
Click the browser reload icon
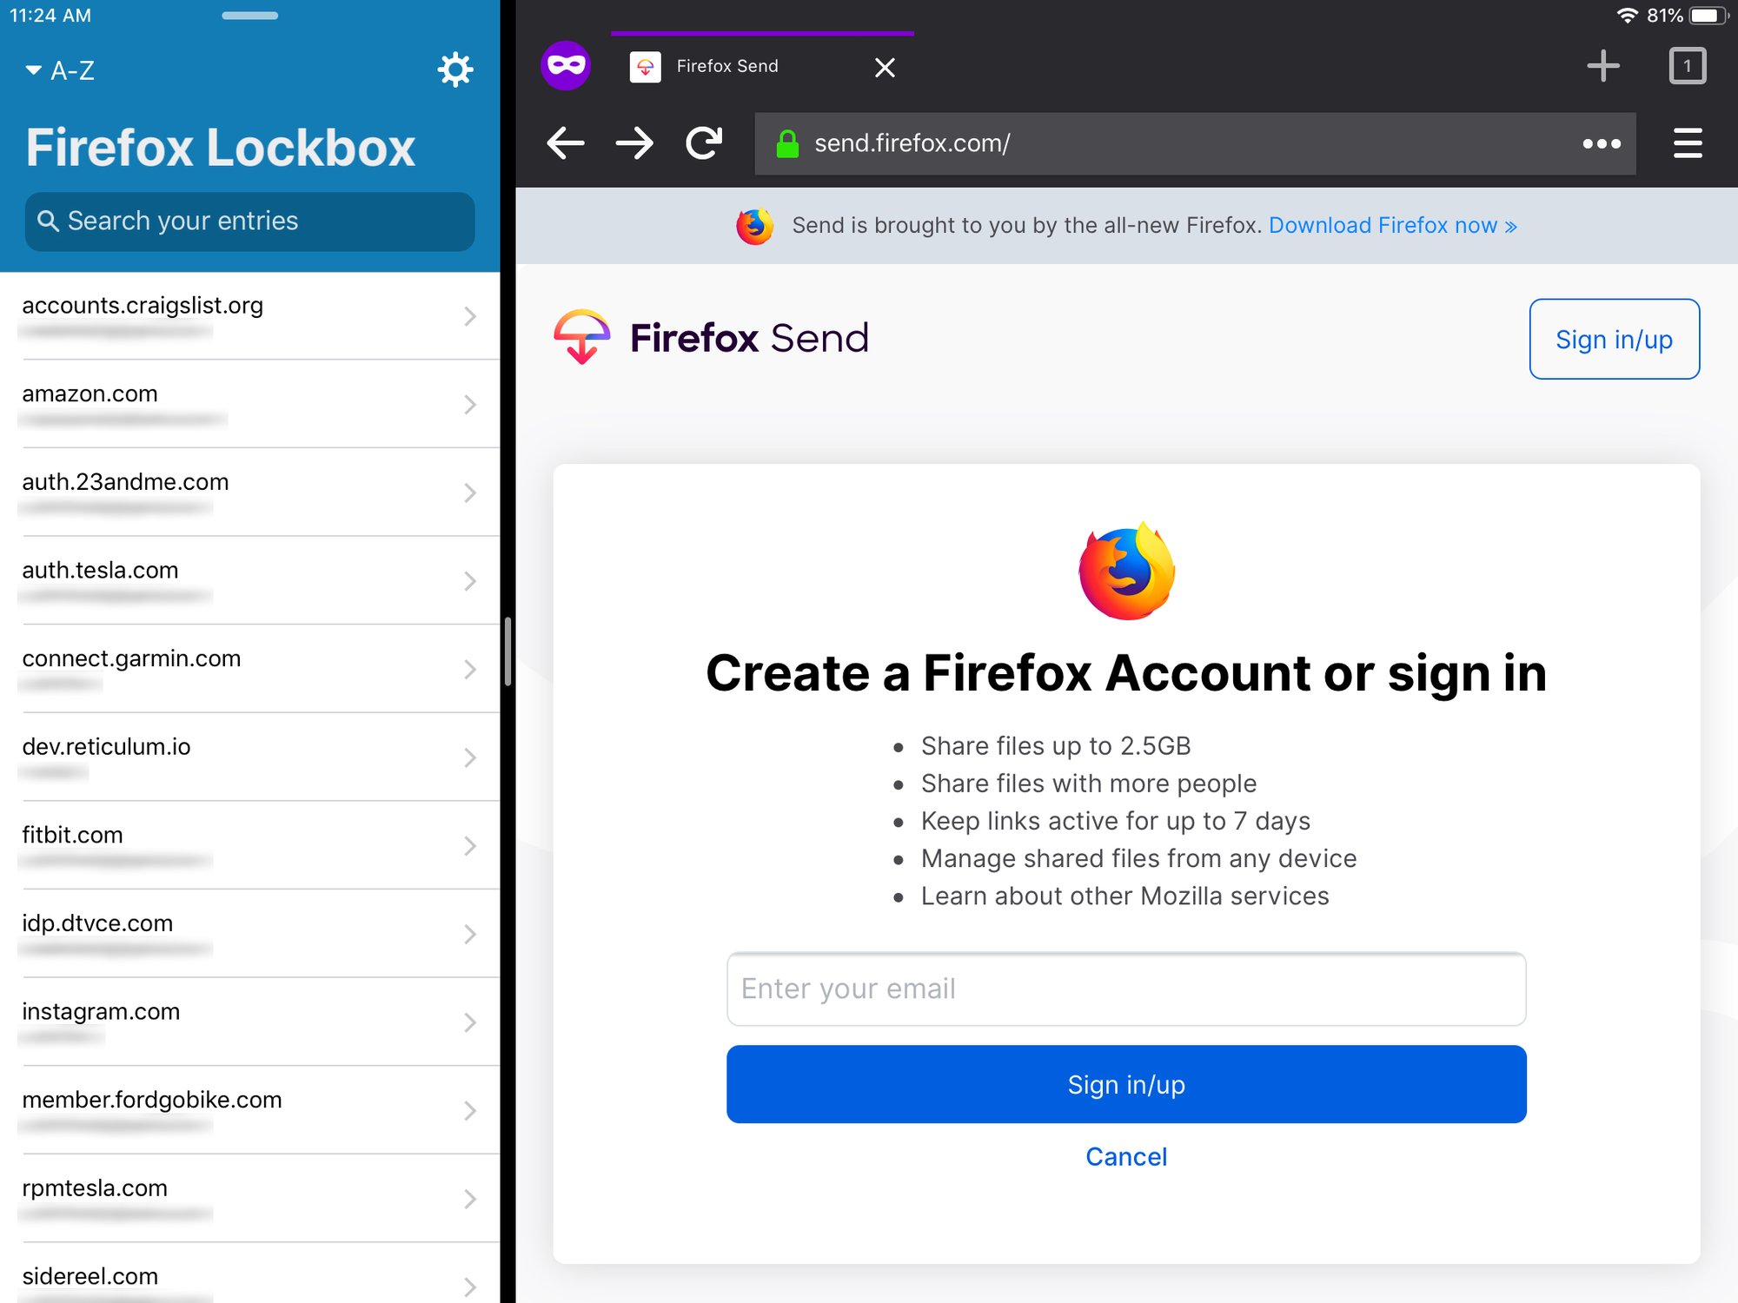[x=707, y=142]
